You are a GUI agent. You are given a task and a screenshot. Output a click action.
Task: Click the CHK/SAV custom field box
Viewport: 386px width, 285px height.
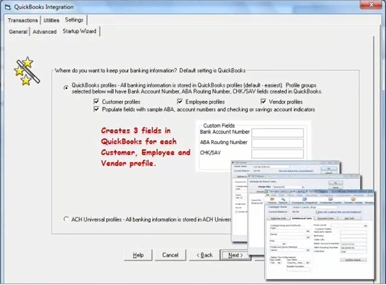point(278,153)
